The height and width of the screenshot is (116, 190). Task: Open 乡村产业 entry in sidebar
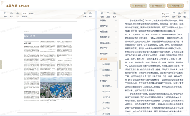(106, 97)
